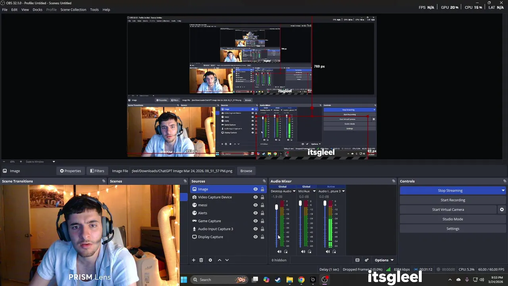Open virtual camera settings gear
The width and height of the screenshot is (508, 286).
[x=502, y=209]
